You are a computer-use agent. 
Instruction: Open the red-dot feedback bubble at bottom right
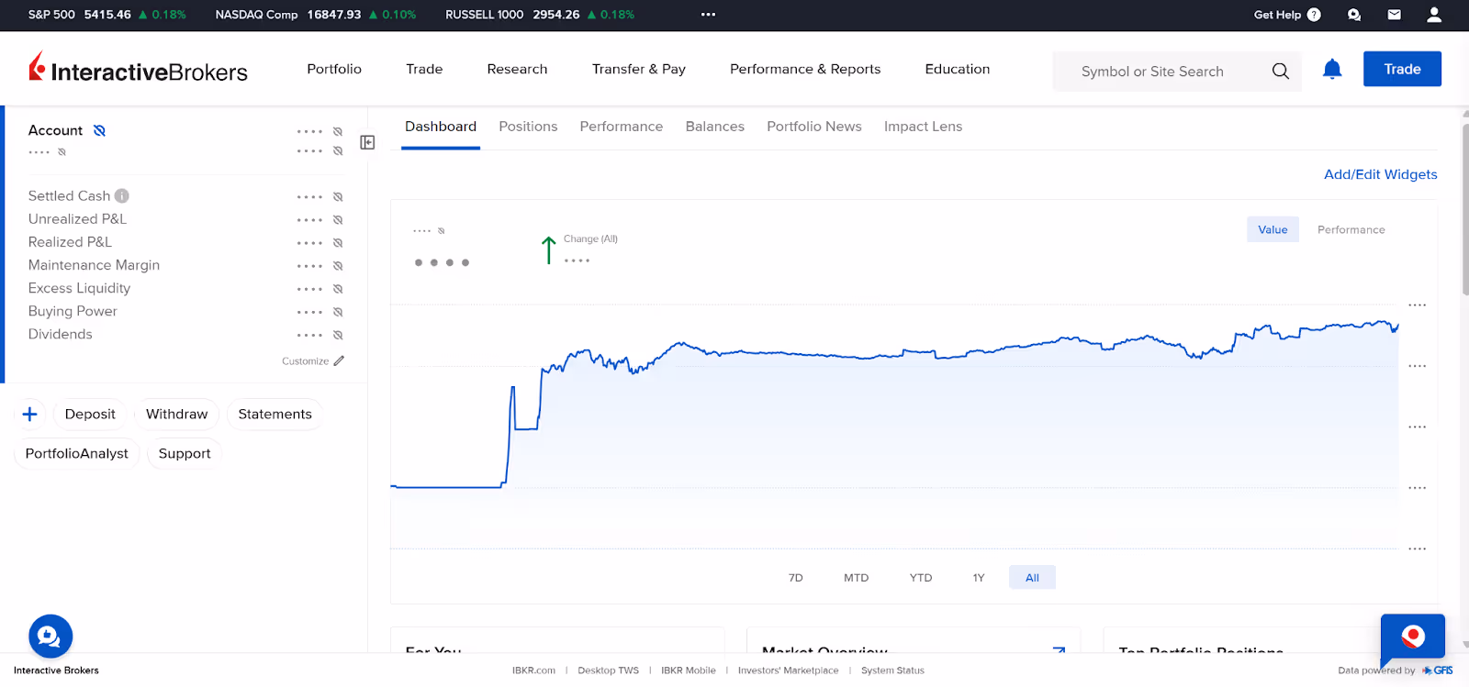[1413, 637]
